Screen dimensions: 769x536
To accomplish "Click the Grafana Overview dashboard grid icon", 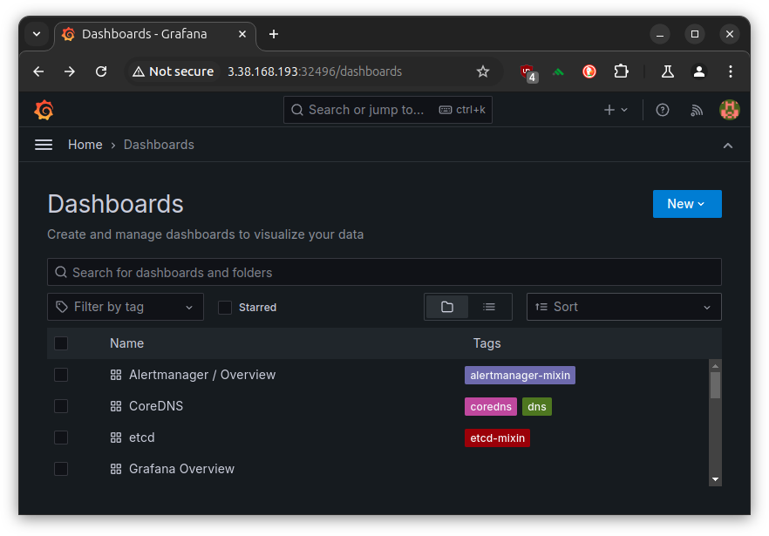I will [116, 469].
